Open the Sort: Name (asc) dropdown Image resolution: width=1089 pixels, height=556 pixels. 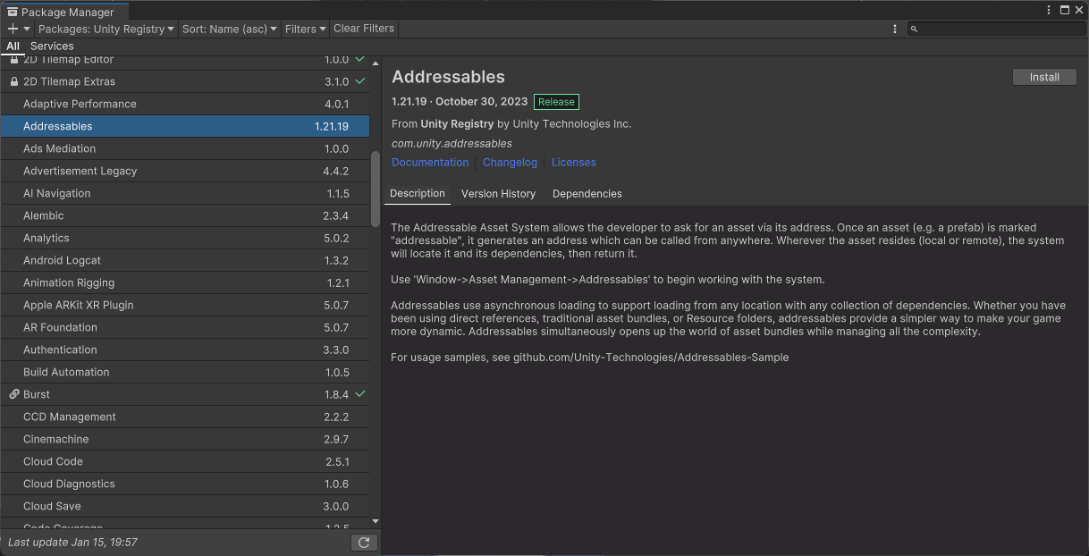pyautogui.click(x=230, y=29)
